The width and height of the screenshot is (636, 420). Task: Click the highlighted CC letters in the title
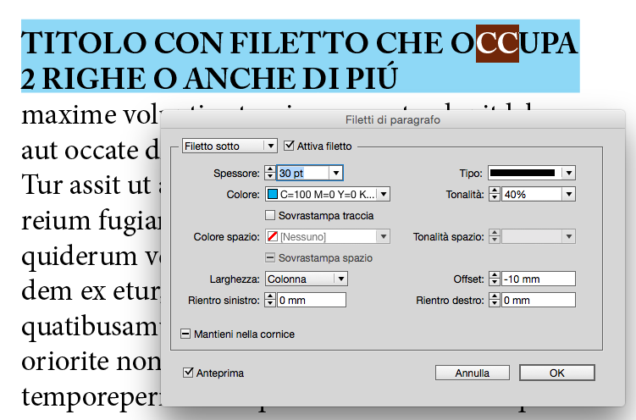point(497,43)
